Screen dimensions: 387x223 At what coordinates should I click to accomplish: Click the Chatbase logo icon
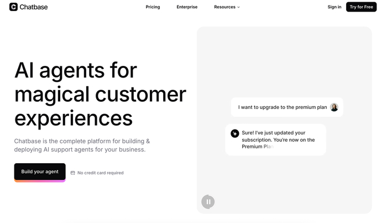click(14, 7)
